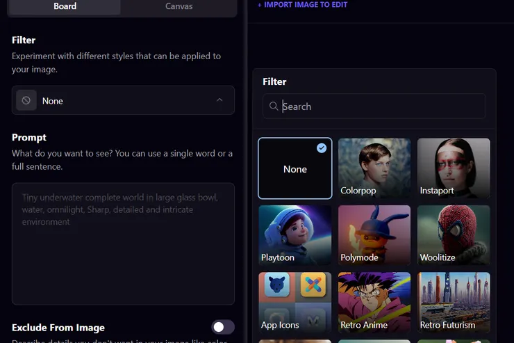This screenshot has width=514, height=343.
Task: Open the None filter dropdown
Action: pos(123,100)
